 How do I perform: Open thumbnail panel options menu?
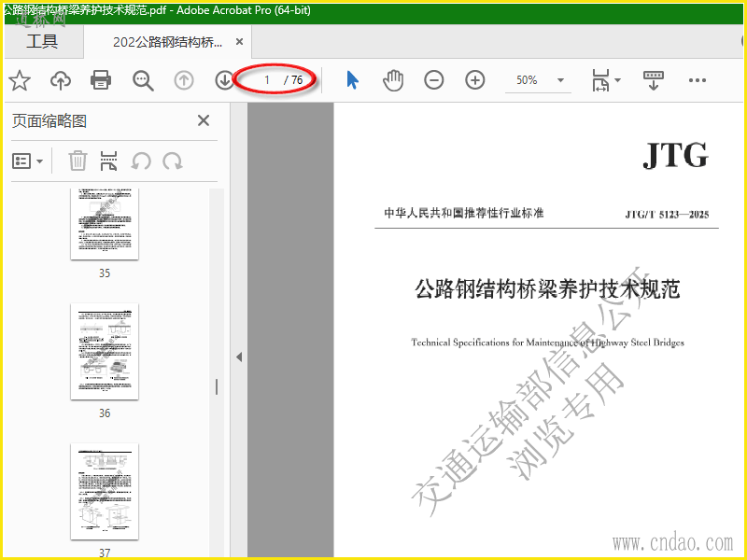[x=27, y=161]
